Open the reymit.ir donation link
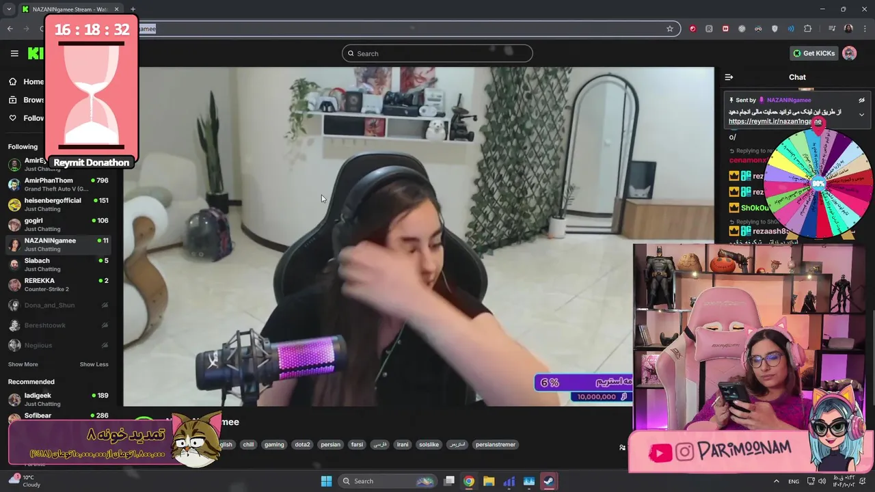This screenshot has height=492, width=875. (775, 122)
